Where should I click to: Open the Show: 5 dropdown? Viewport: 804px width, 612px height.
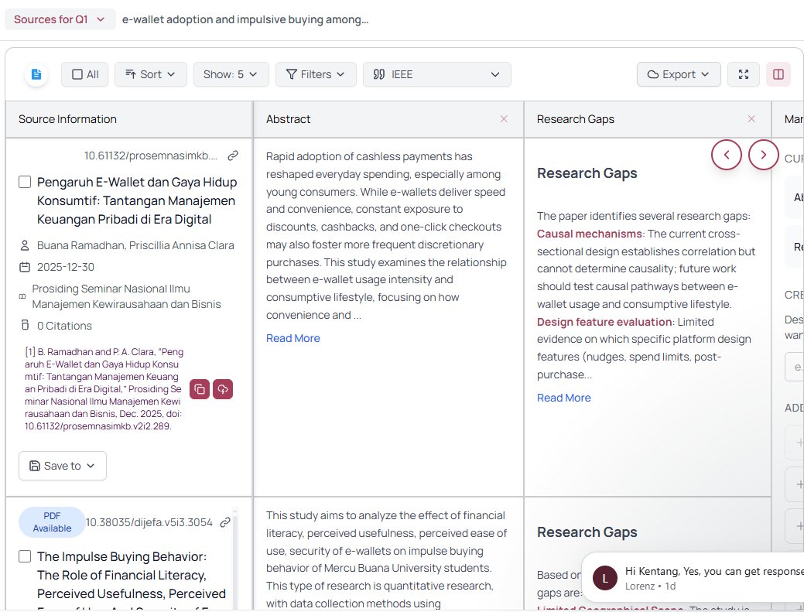click(x=231, y=74)
